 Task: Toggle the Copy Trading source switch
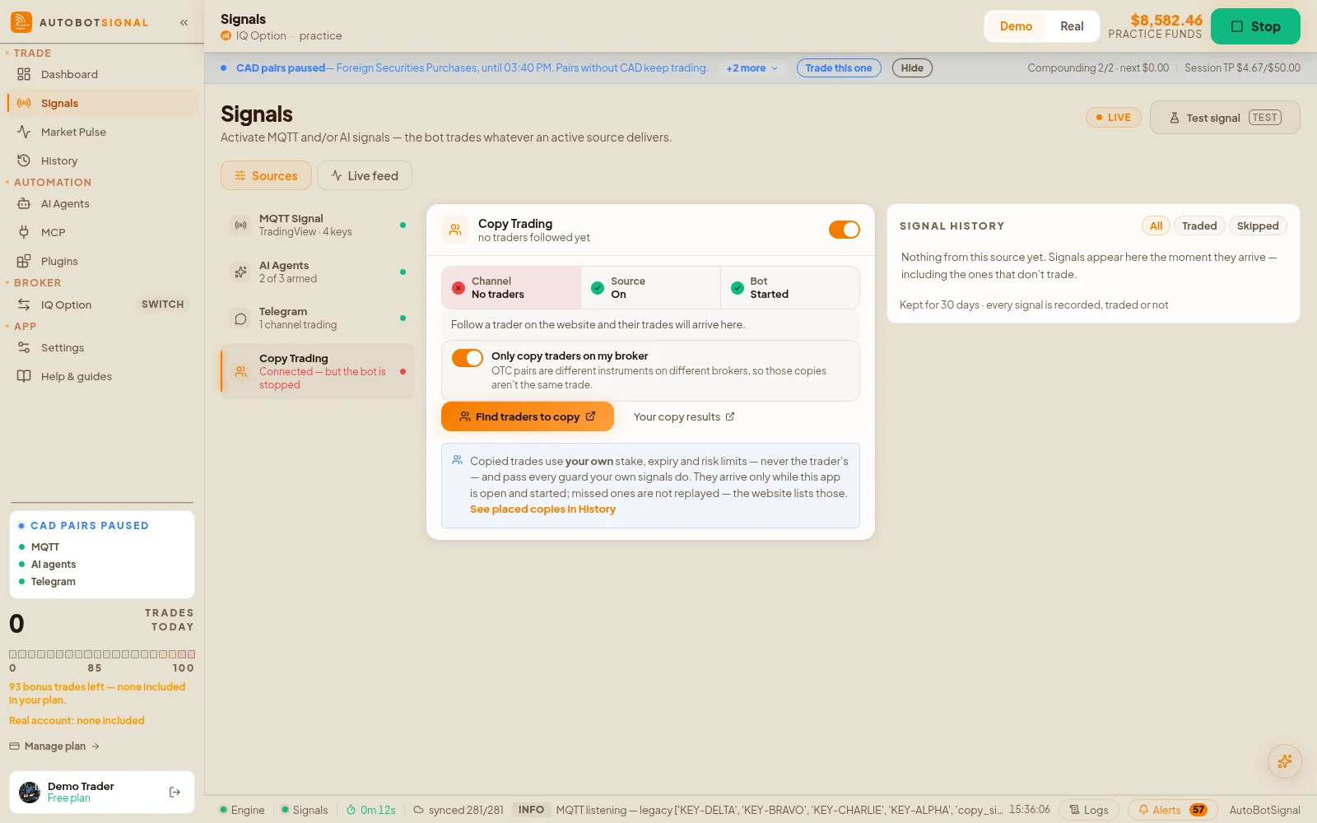(844, 230)
